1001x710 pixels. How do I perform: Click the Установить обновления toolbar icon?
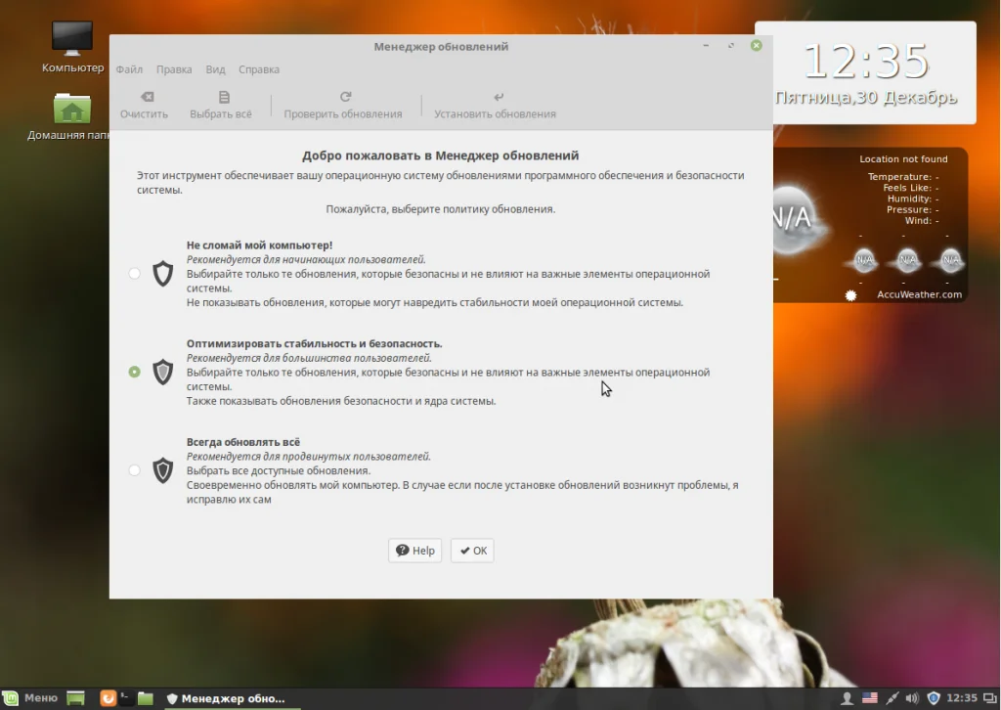[496, 98]
